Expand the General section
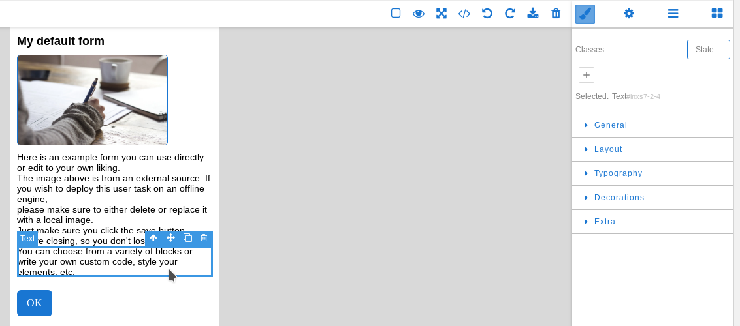 pyautogui.click(x=610, y=125)
